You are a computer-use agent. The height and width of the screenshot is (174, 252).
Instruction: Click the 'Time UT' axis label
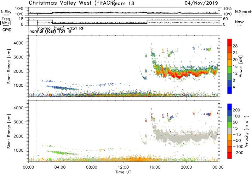point(123,172)
